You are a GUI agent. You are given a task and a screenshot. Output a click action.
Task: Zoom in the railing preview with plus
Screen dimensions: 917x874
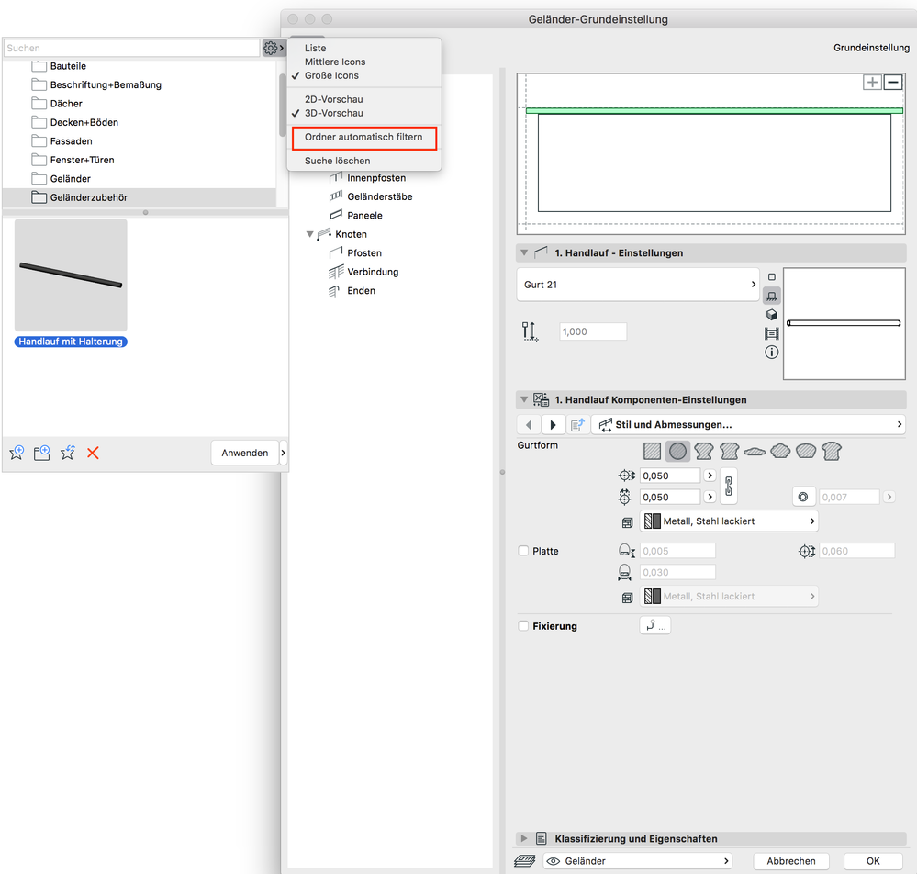[872, 83]
